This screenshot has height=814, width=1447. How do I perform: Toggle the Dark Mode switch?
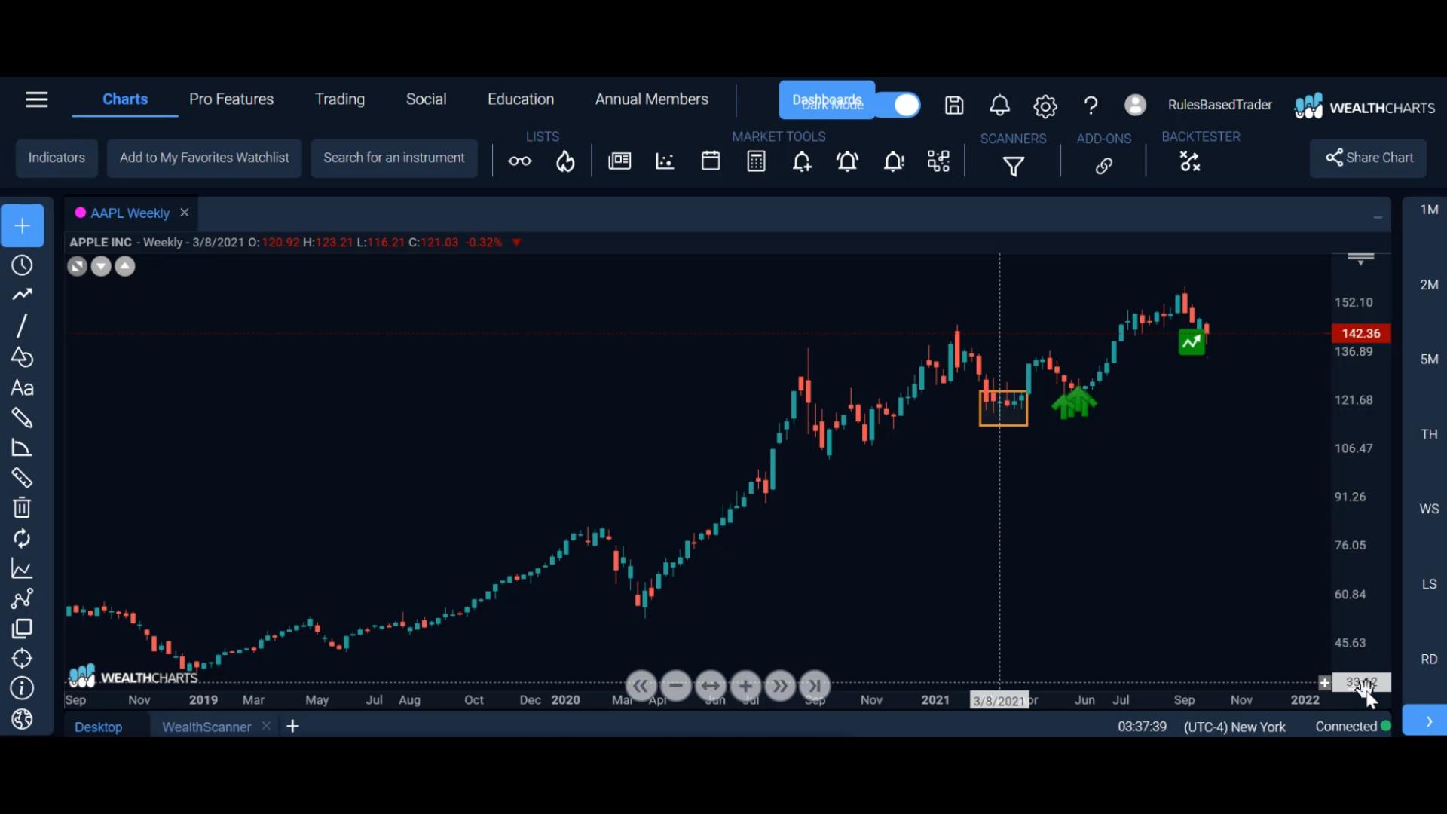click(898, 105)
